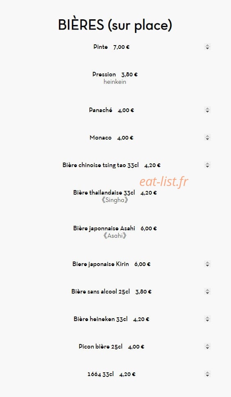Viewport: 231px width, 397px height.
Task: Click stepper beside Bière heineken 33cl
Action: click(207, 319)
